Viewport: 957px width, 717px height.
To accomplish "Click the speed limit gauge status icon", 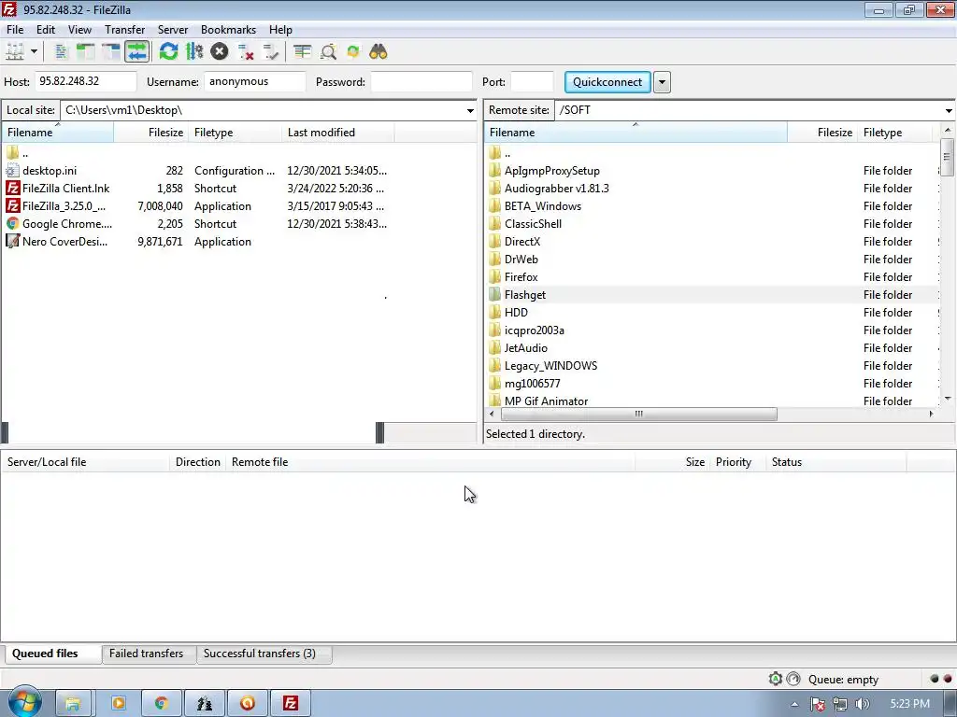I will point(793,679).
